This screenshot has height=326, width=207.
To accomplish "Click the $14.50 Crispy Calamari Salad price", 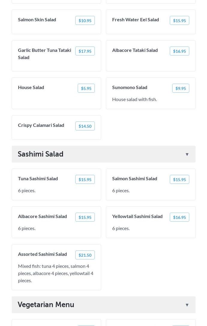I will (85, 126).
